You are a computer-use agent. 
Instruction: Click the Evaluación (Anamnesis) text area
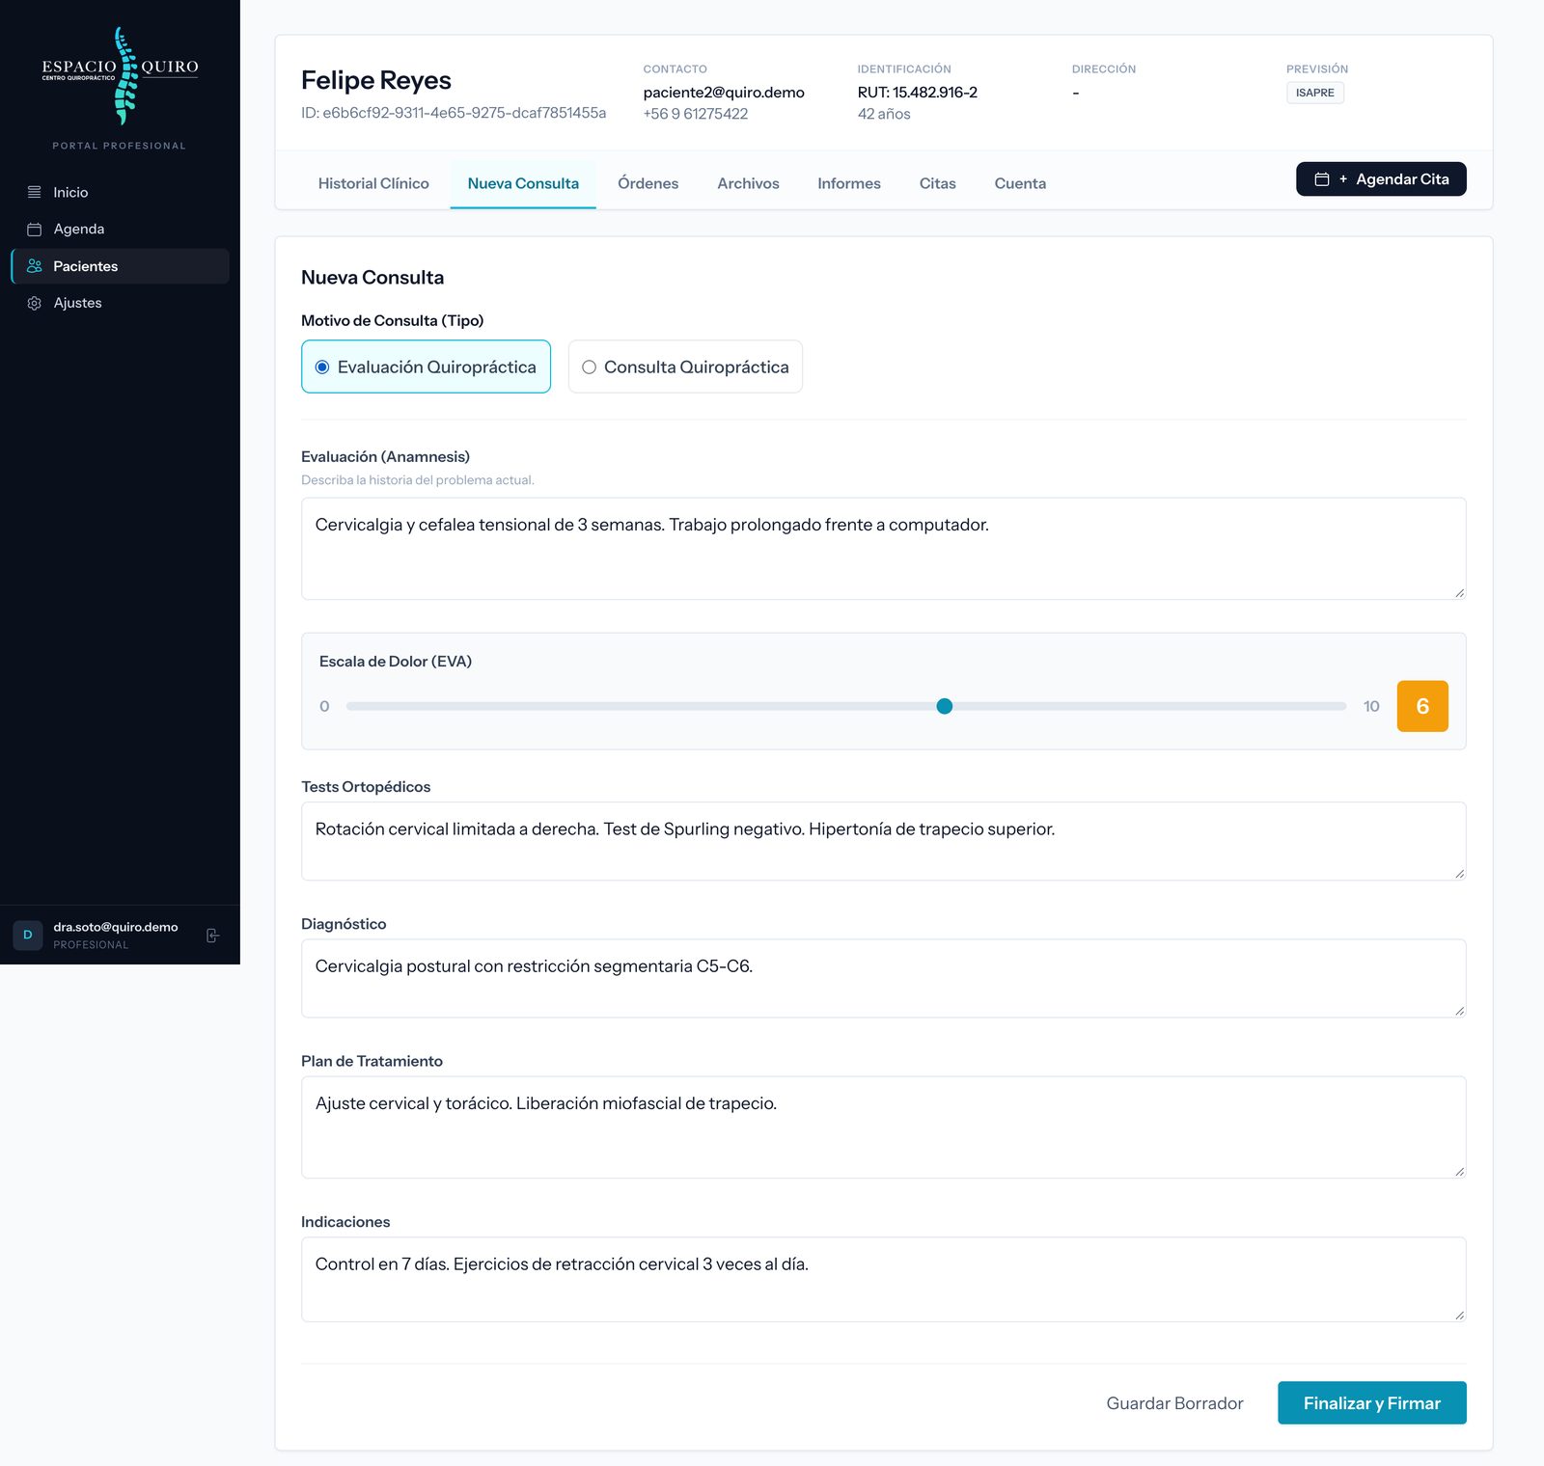(x=883, y=549)
